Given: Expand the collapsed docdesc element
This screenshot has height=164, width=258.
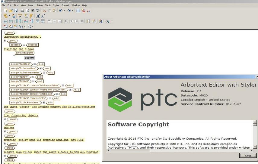Looking at the screenshot, I should tap(24, 45).
